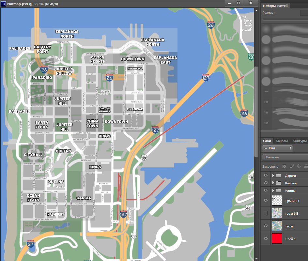Pick the flat blunt bristle brush preset
The image size is (308, 261).
[x=285, y=102]
